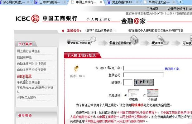Open the 热心网友联盟 browser tab

coord(15,2)
